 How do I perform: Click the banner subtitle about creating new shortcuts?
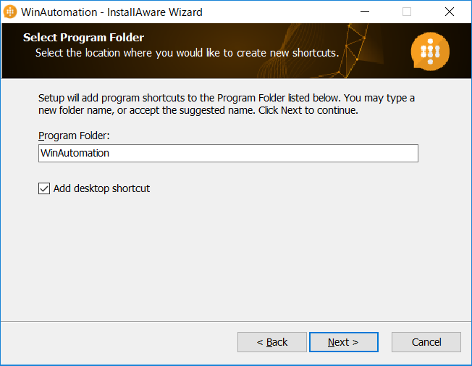(187, 53)
